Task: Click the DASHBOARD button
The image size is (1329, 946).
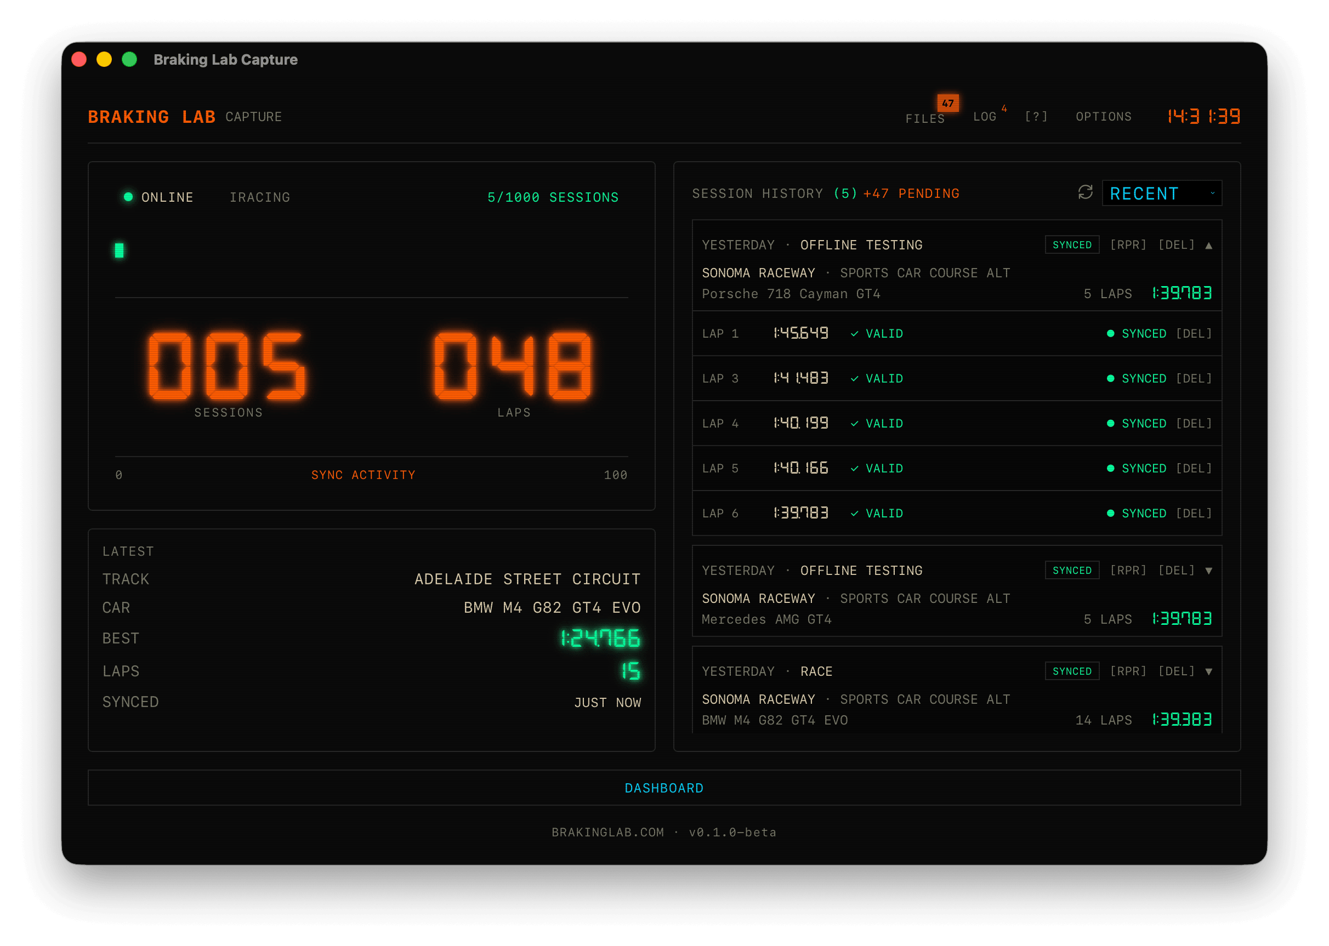Action: point(664,788)
